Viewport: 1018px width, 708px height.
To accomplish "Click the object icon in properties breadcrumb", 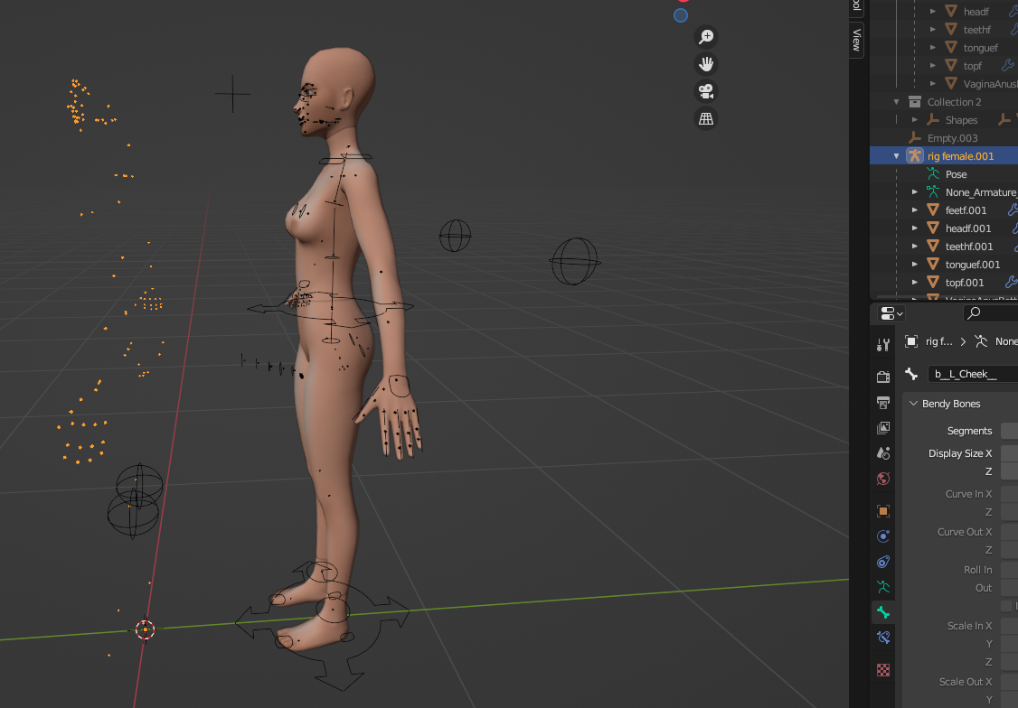I will [x=911, y=341].
